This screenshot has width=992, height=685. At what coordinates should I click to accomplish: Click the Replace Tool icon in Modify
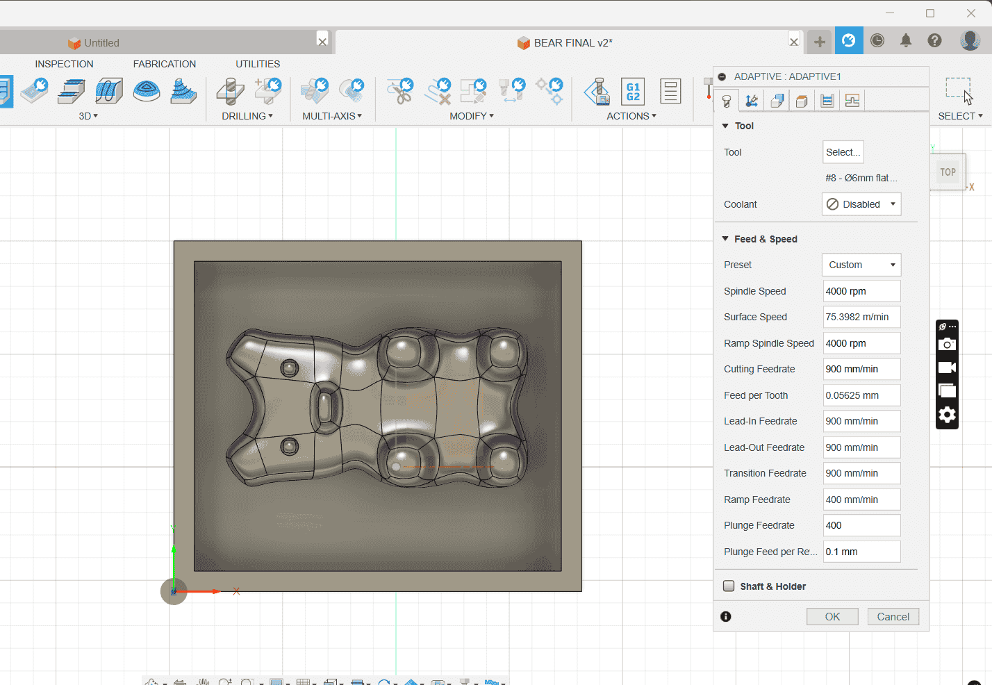pyautogui.click(x=512, y=91)
